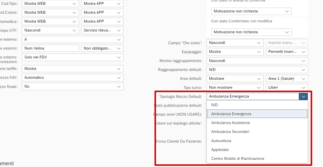Collapse Tipologia Mezzo Default dropdown arrow
Viewport: 323px width, 167px height.
click(303, 97)
